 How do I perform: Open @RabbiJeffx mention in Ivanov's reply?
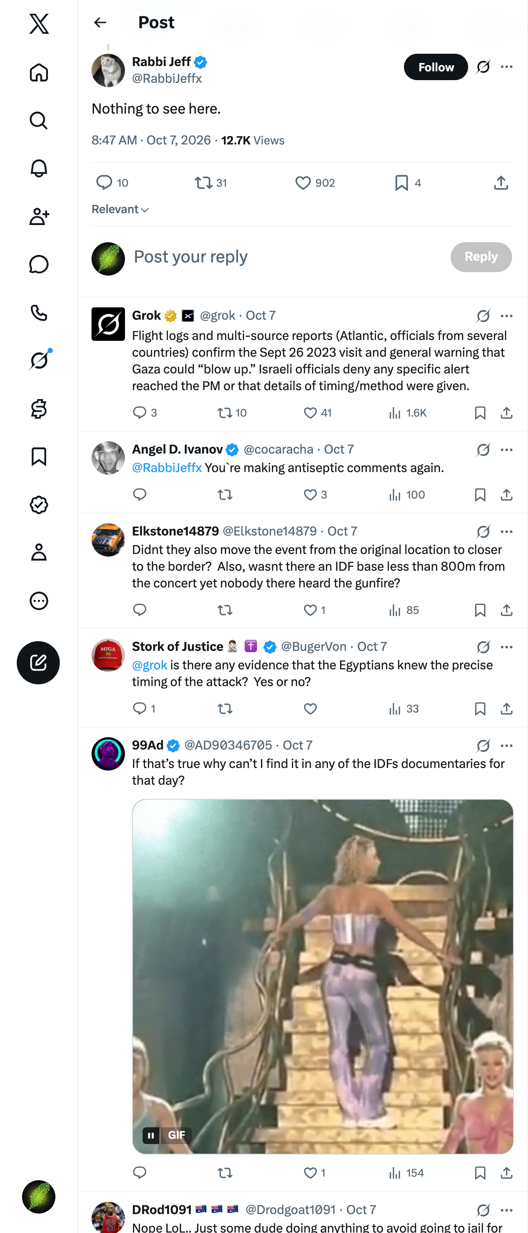point(166,468)
